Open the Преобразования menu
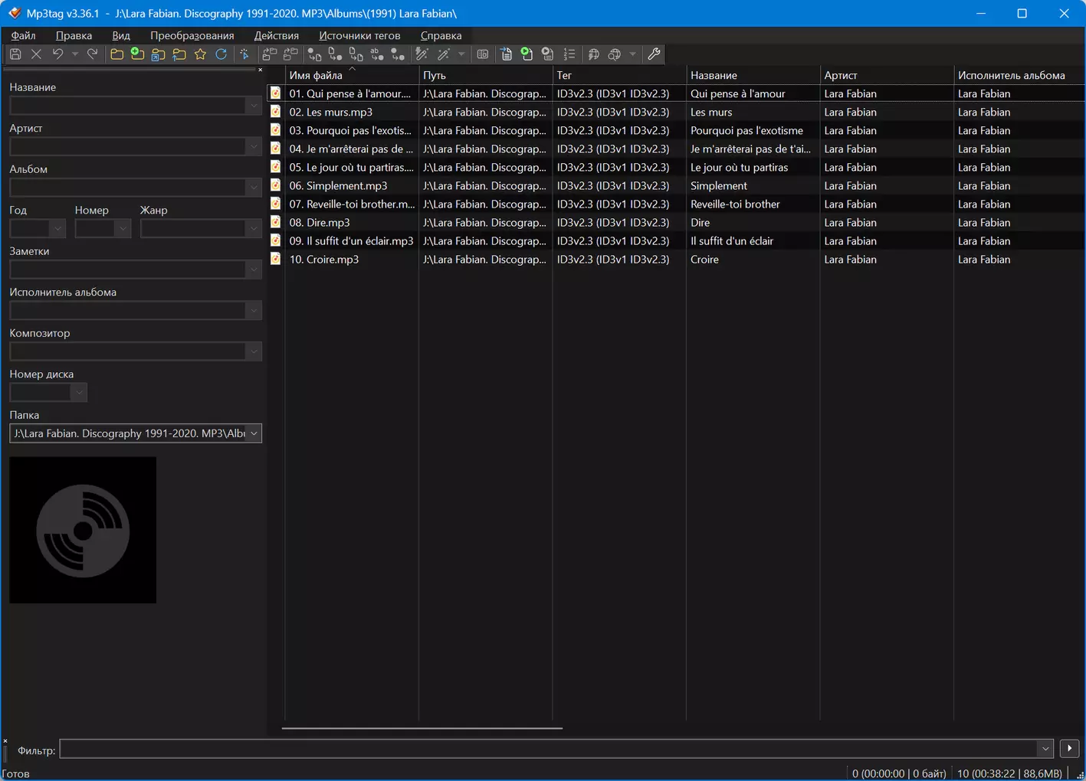The width and height of the screenshot is (1086, 781). (192, 35)
